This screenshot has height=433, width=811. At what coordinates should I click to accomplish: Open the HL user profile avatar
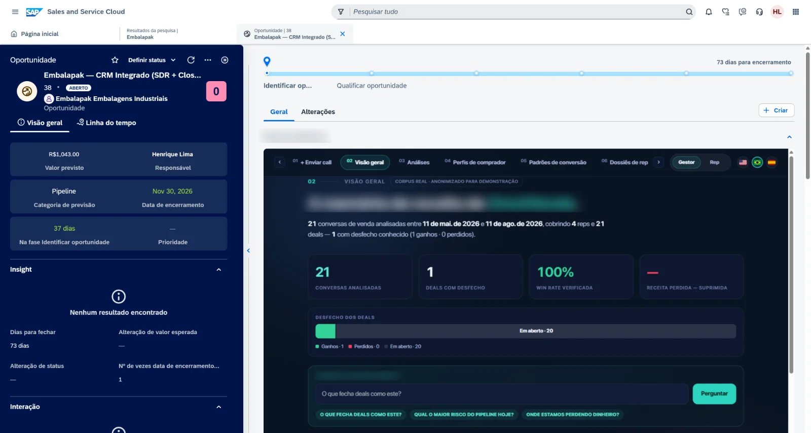pos(777,12)
